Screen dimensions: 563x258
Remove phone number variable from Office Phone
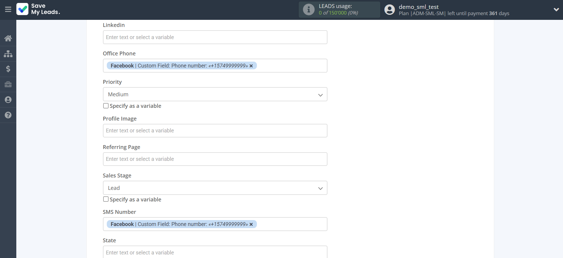click(x=251, y=66)
